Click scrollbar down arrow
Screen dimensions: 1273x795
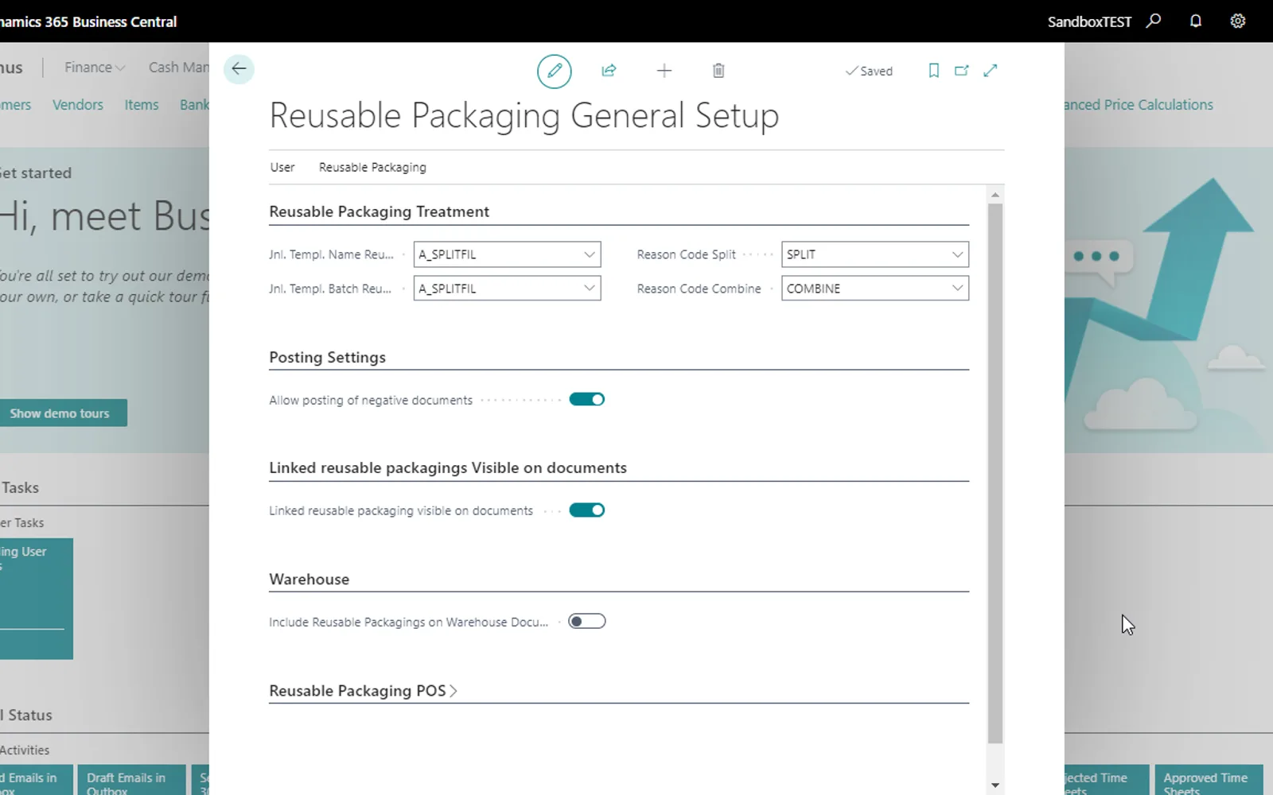coord(995,785)
